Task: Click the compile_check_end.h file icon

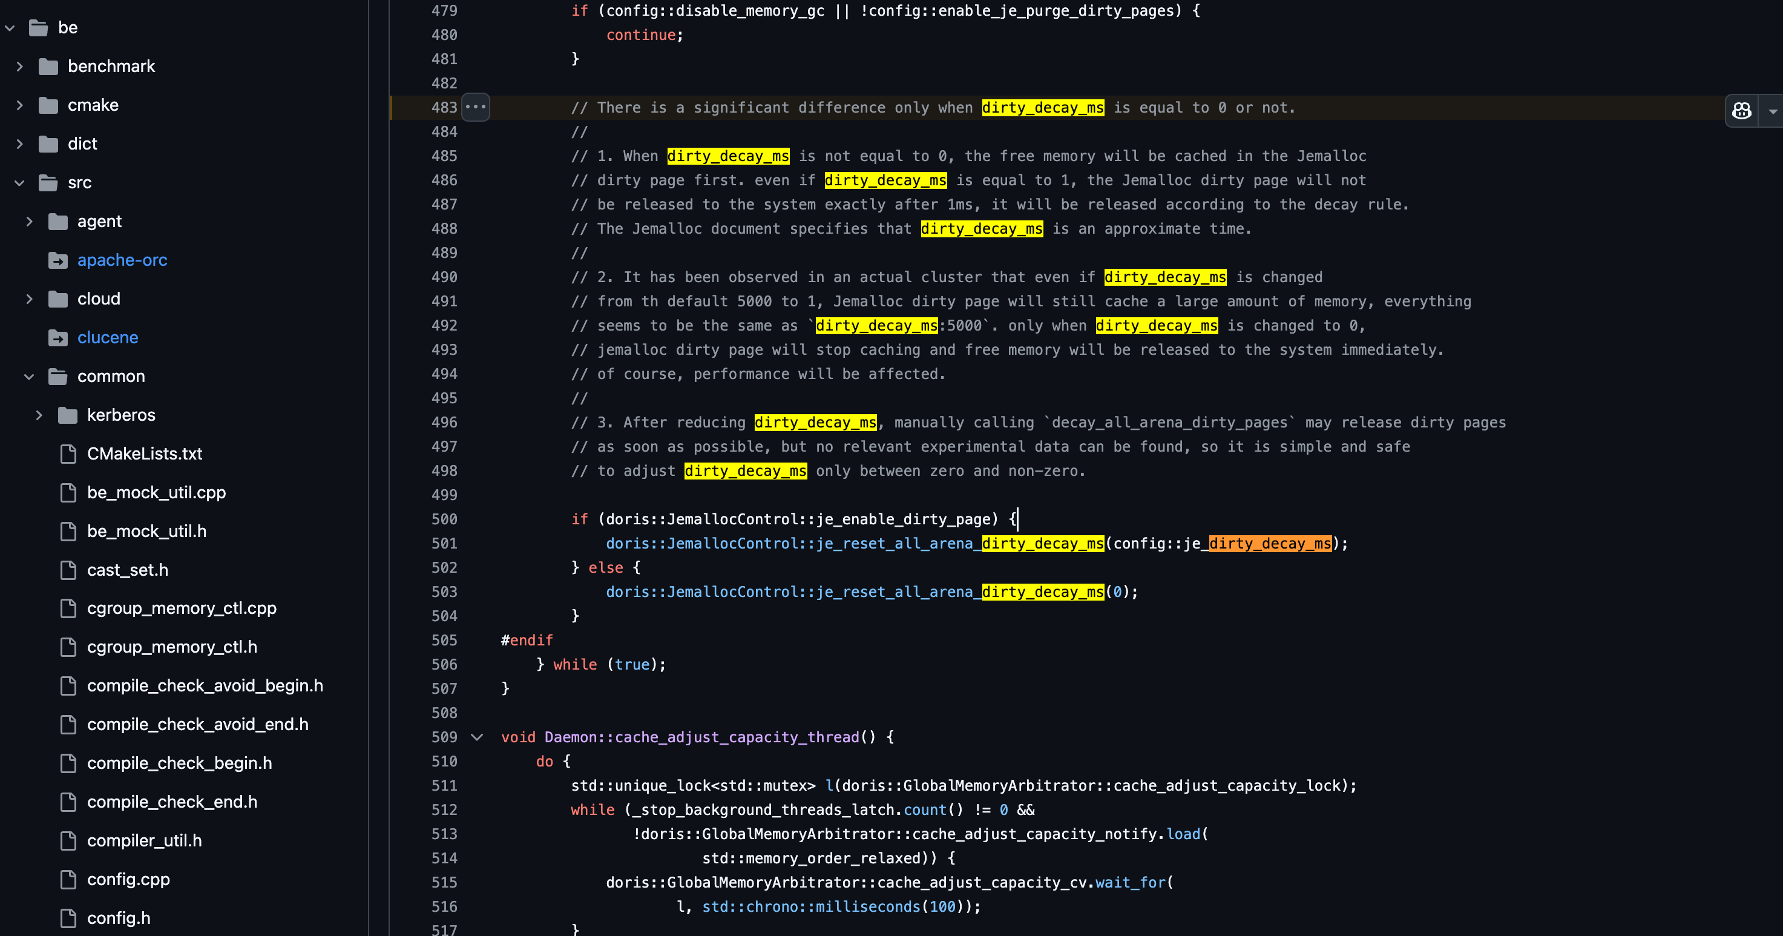Action: click(68, 802)
